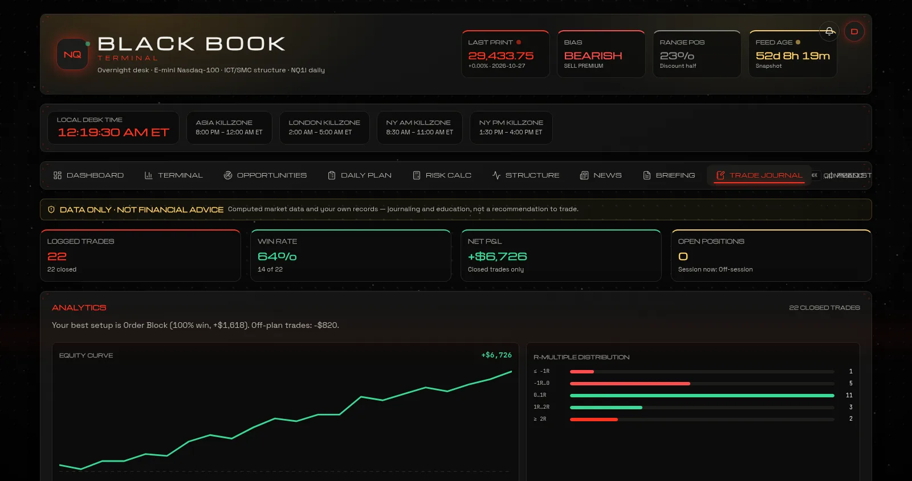Click the last print price 29,433.75
The width and height of the screenshot is (912, 481).
501,56
